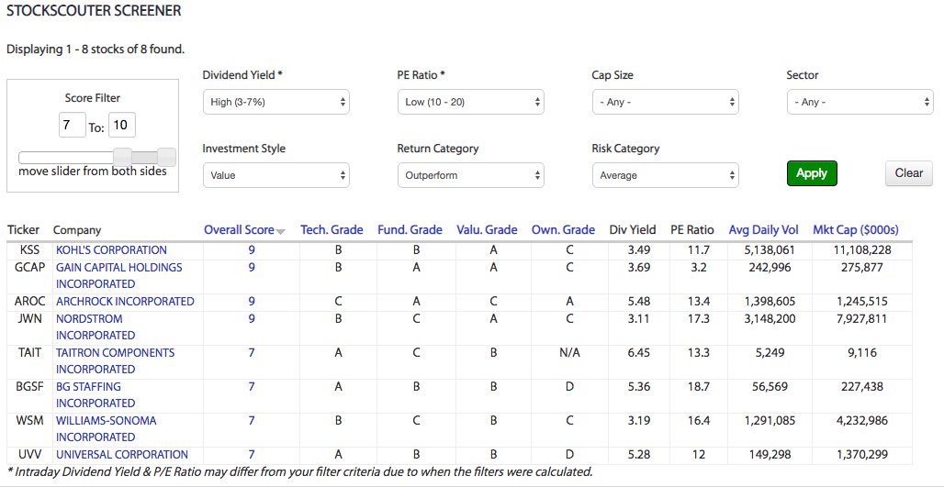Click ticker symbol KSS
This screenshot has width=944, height=487.
tap(29, 250)
